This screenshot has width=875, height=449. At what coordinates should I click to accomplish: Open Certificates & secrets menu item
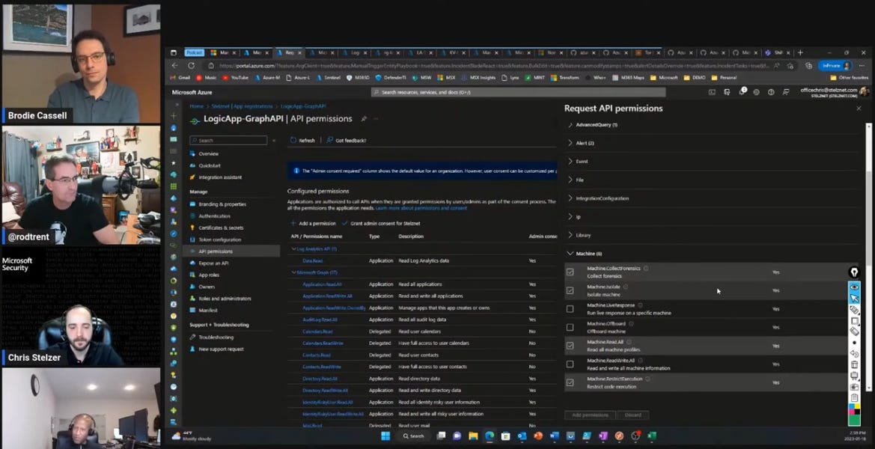tap(221, 228)
